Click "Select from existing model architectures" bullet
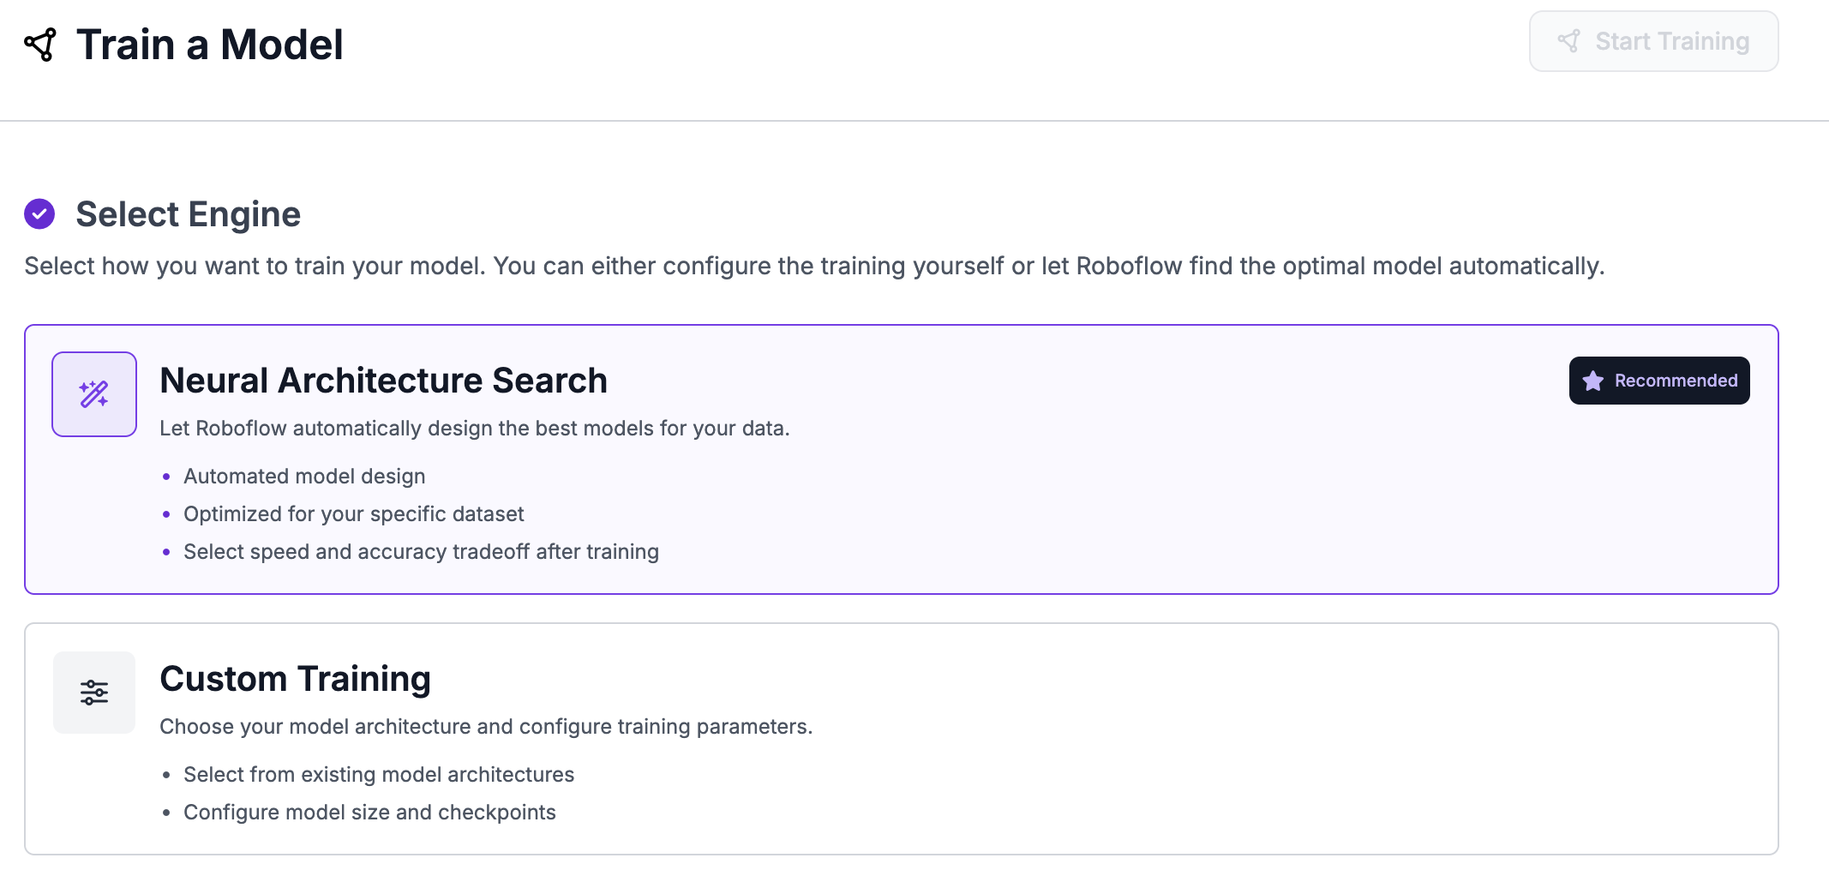1829x876 pixels. [380, 774]
